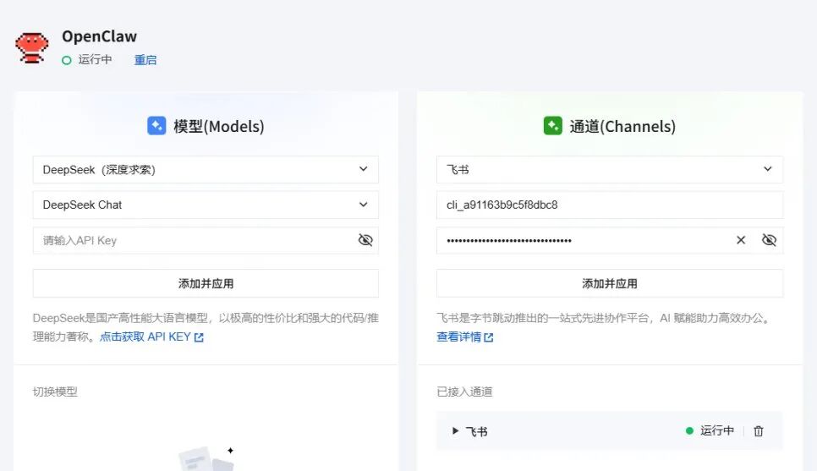Open the 飞书 channel type dropdown
The width and height of the screenshot is (817, 471).
click(x=610, y=169)
